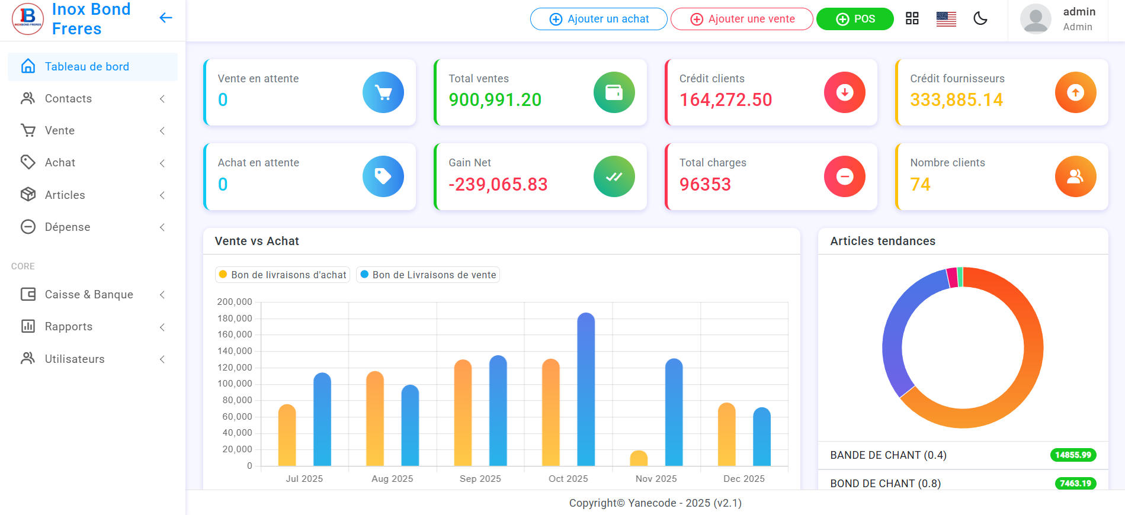Click the red down-arrow icon on Crédit clients
The height and width of the screenshot is (515, 1125).
(845, 92)
